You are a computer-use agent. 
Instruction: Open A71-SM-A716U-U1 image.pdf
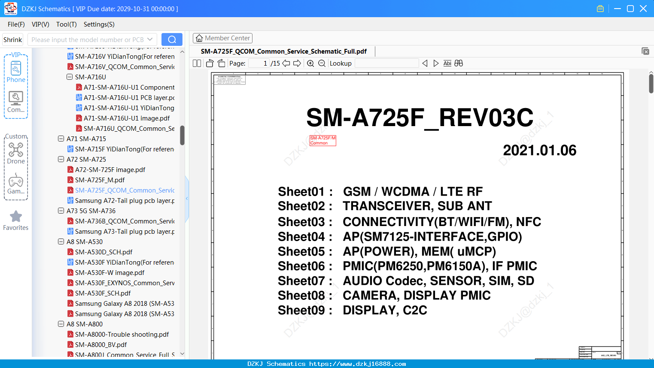[127, 118]
